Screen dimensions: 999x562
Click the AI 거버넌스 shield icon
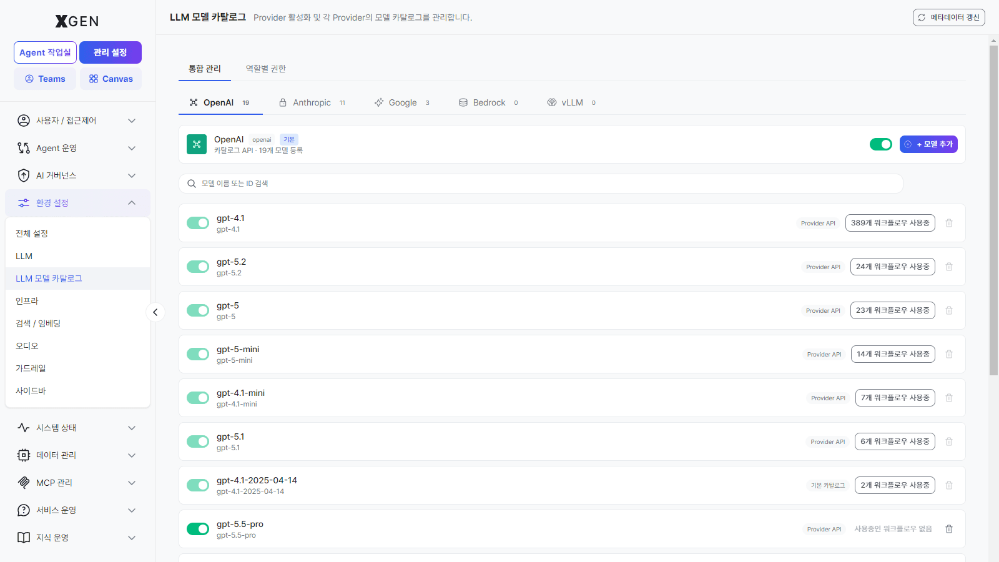tap(24, 175)
